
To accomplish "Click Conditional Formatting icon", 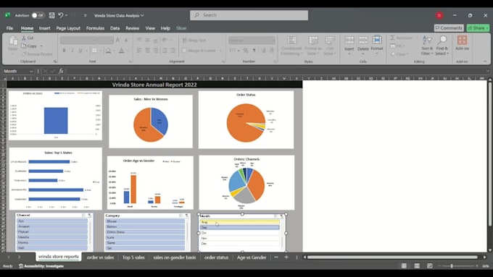I will point(291,41).
